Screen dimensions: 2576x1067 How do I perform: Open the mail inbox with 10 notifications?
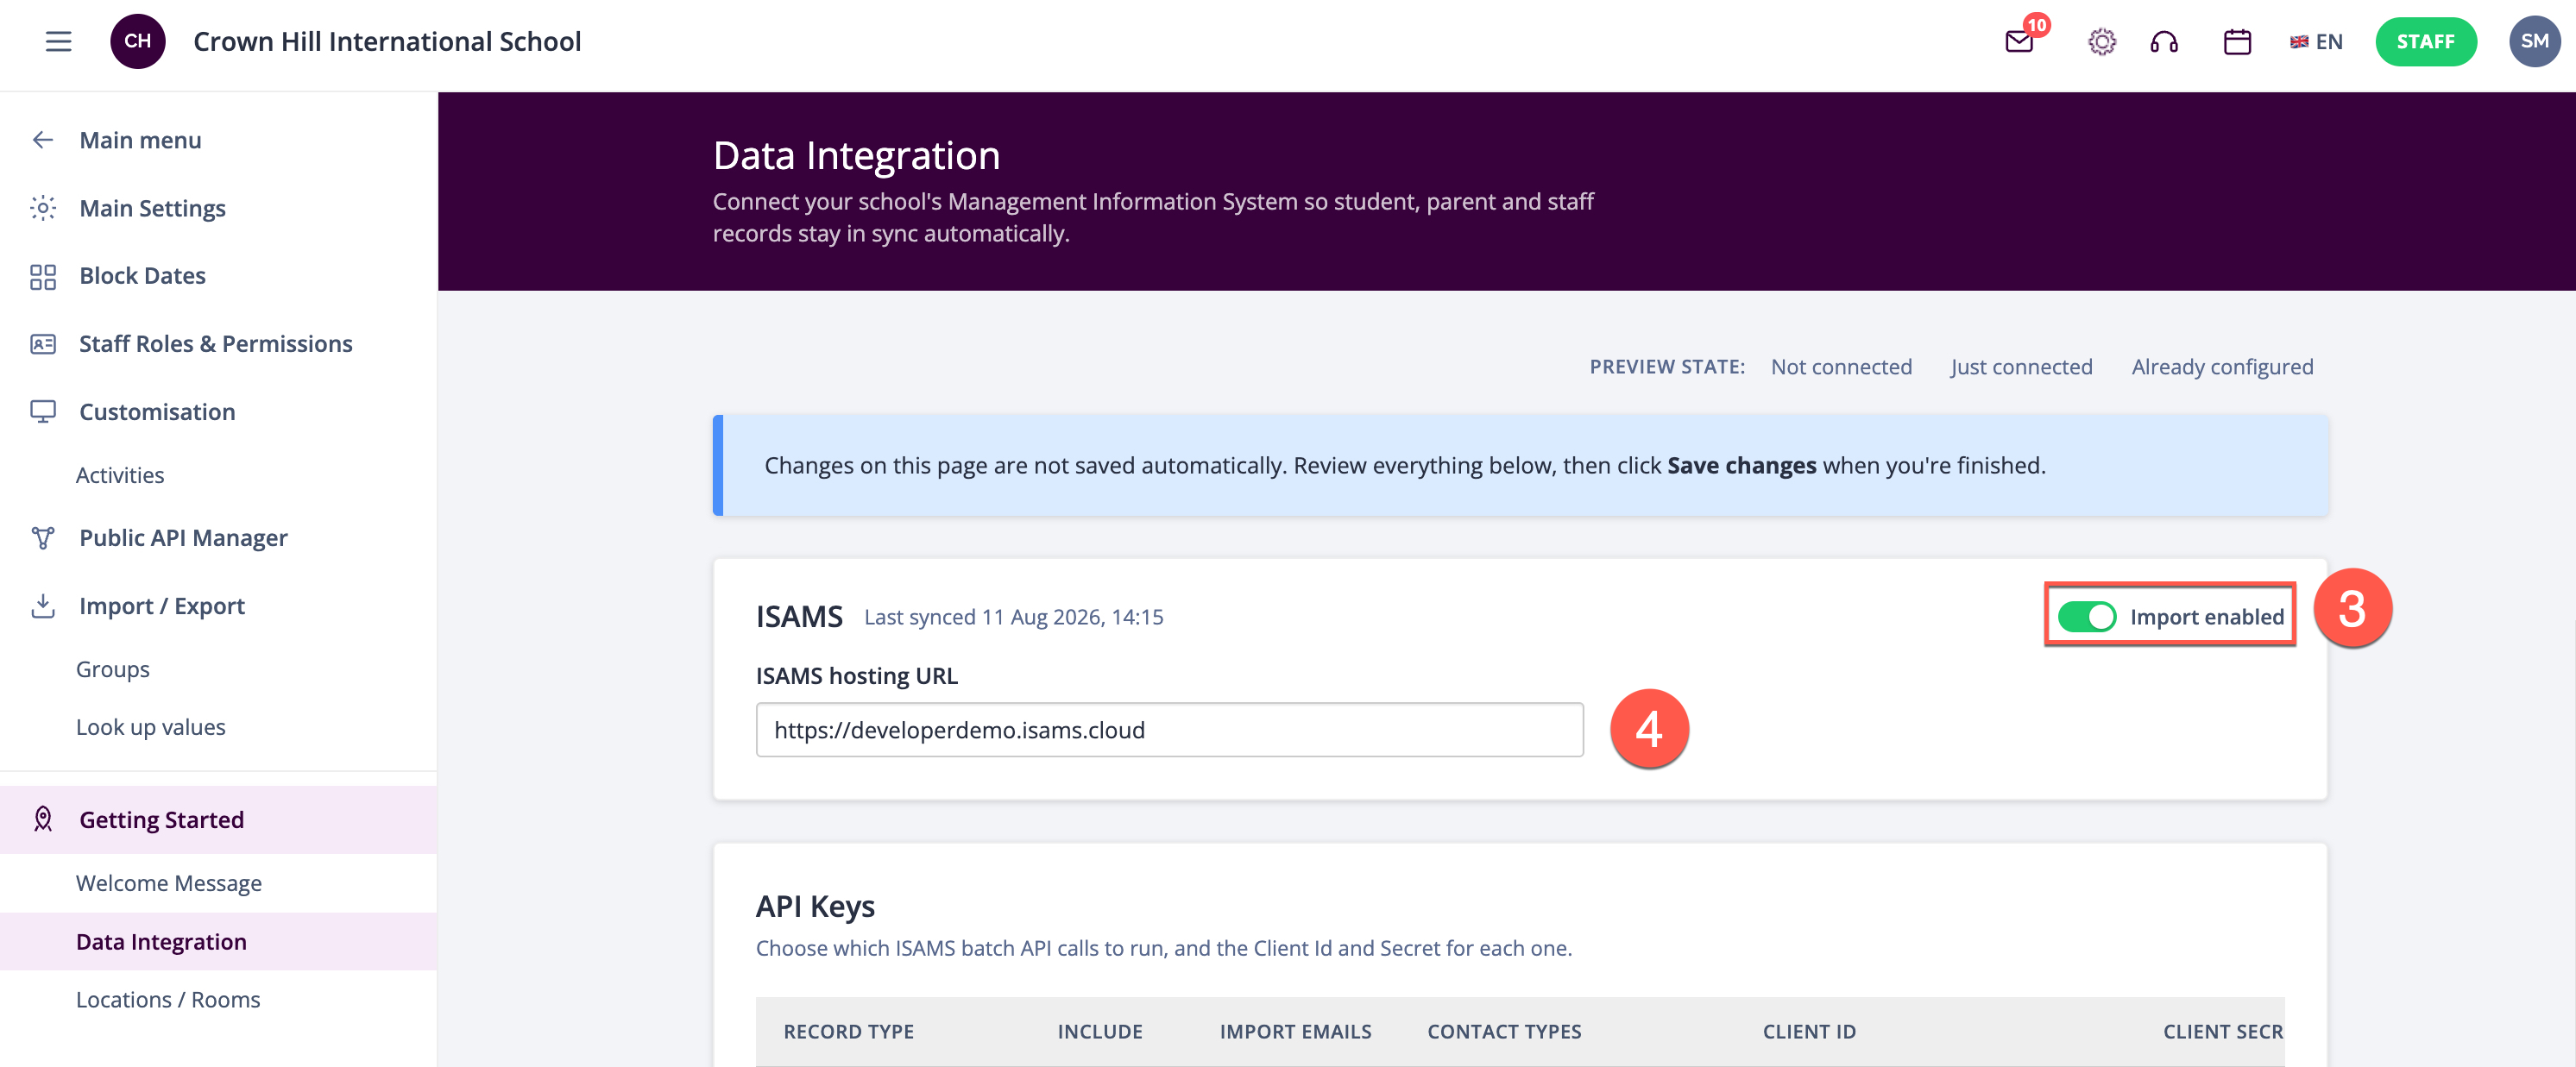click(2020, 41)
